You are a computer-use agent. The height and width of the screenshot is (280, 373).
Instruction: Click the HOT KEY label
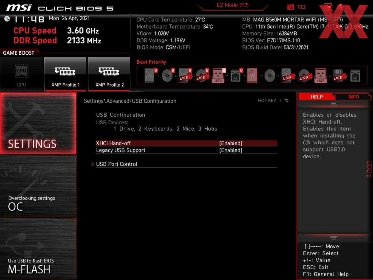coord(267,100)
